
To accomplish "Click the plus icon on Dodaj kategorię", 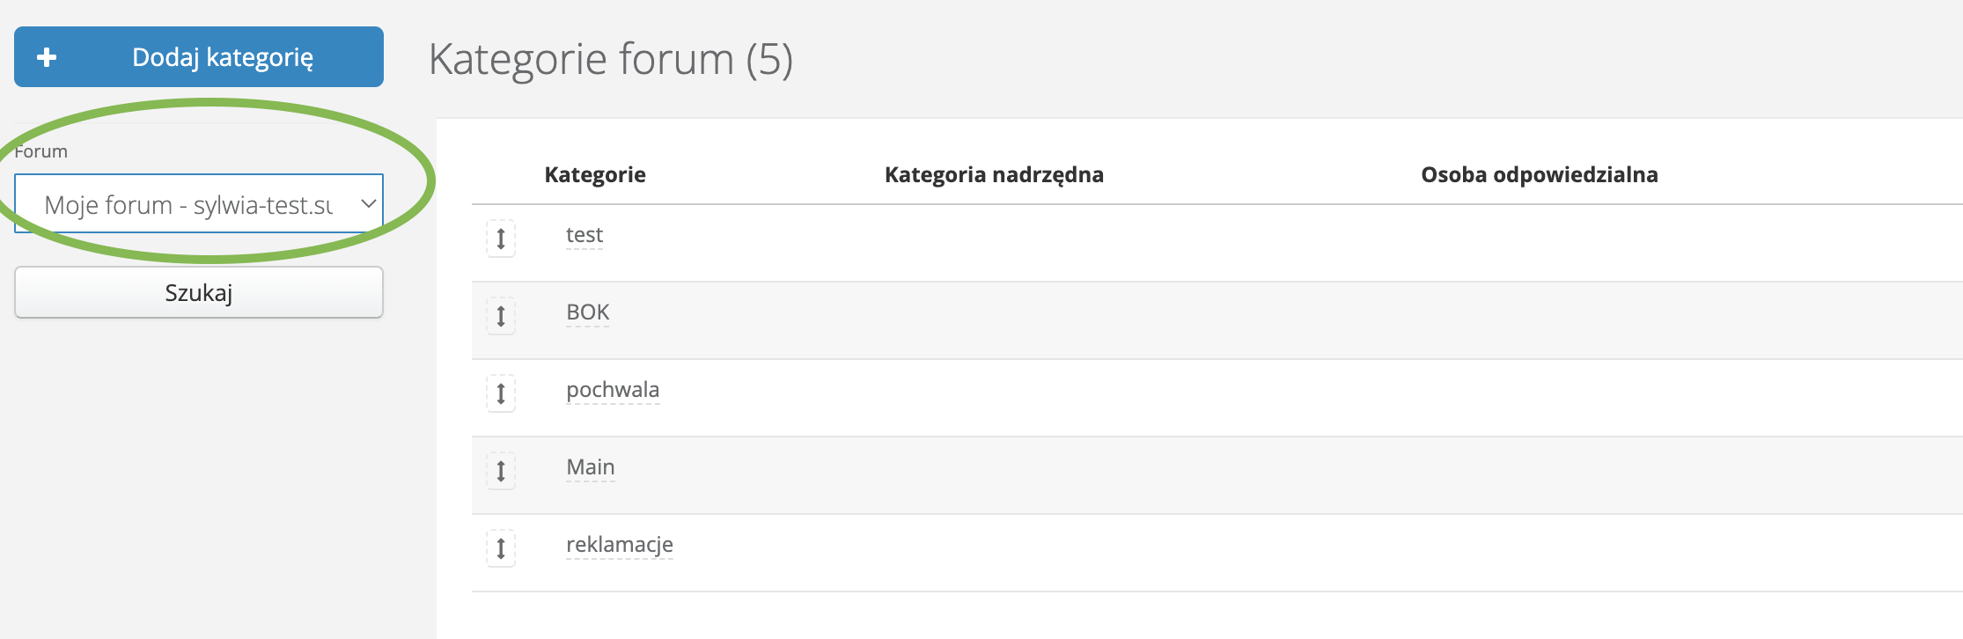I will click(47, 56).
